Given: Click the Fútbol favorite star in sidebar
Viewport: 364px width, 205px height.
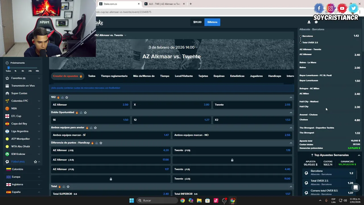Looking at the screenshot, I should click(35, 162).
